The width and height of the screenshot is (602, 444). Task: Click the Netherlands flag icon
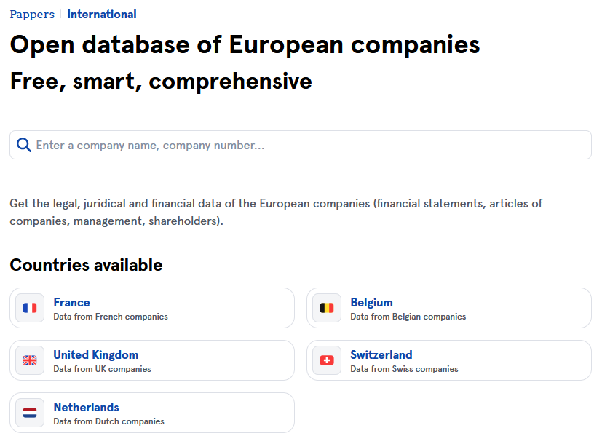pos(30,413)
